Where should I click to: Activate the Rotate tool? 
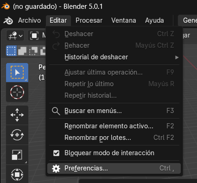[x=17, y=135]
